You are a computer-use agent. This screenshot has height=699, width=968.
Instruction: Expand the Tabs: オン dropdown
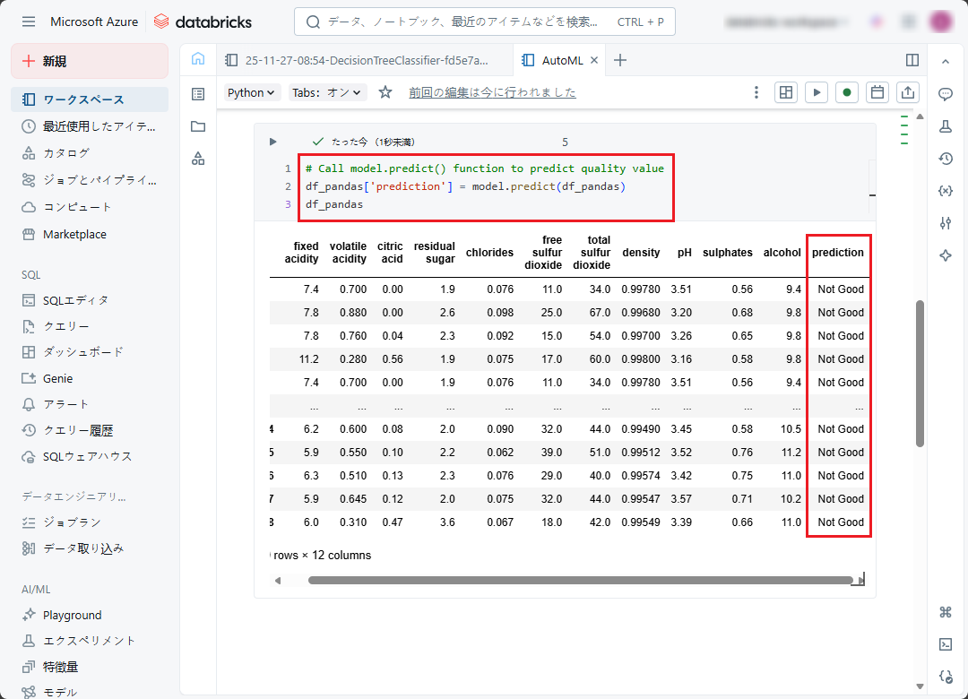[x=328, y=92]
